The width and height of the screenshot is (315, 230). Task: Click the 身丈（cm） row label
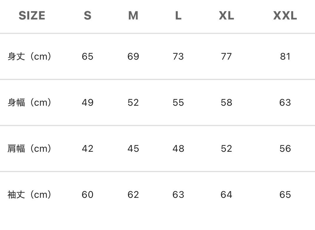coord(30,56)
